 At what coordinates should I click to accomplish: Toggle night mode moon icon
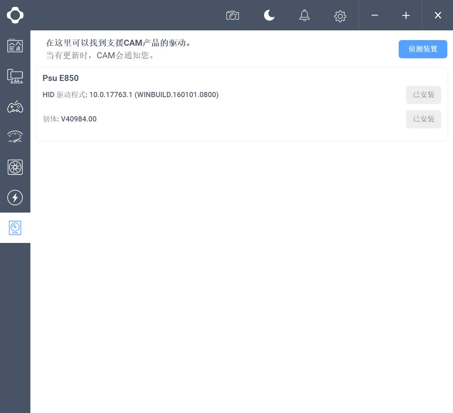[x=269, y=15]
